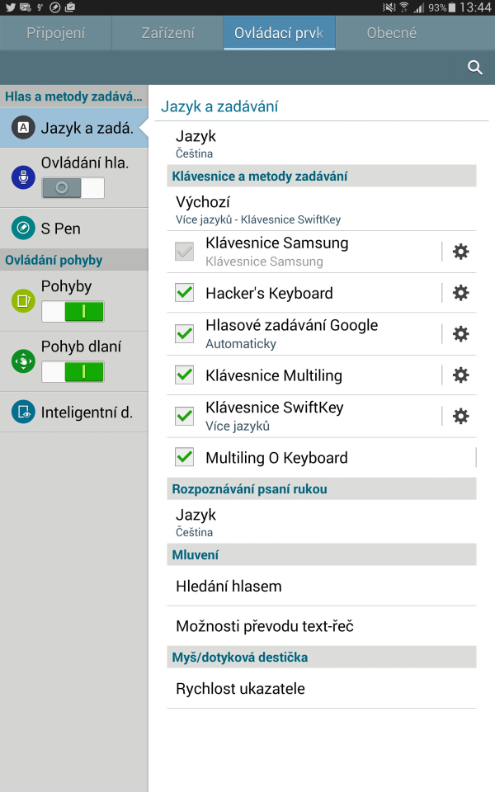The height and width of the screenshot is (792, 495).
Task: Uncheck Hacker's Keyboard checkbox
Action: point(185,293)
